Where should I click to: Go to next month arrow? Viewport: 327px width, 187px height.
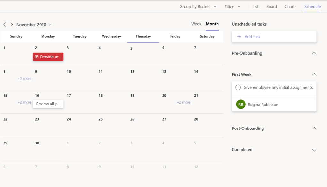(x=12, y=24)
